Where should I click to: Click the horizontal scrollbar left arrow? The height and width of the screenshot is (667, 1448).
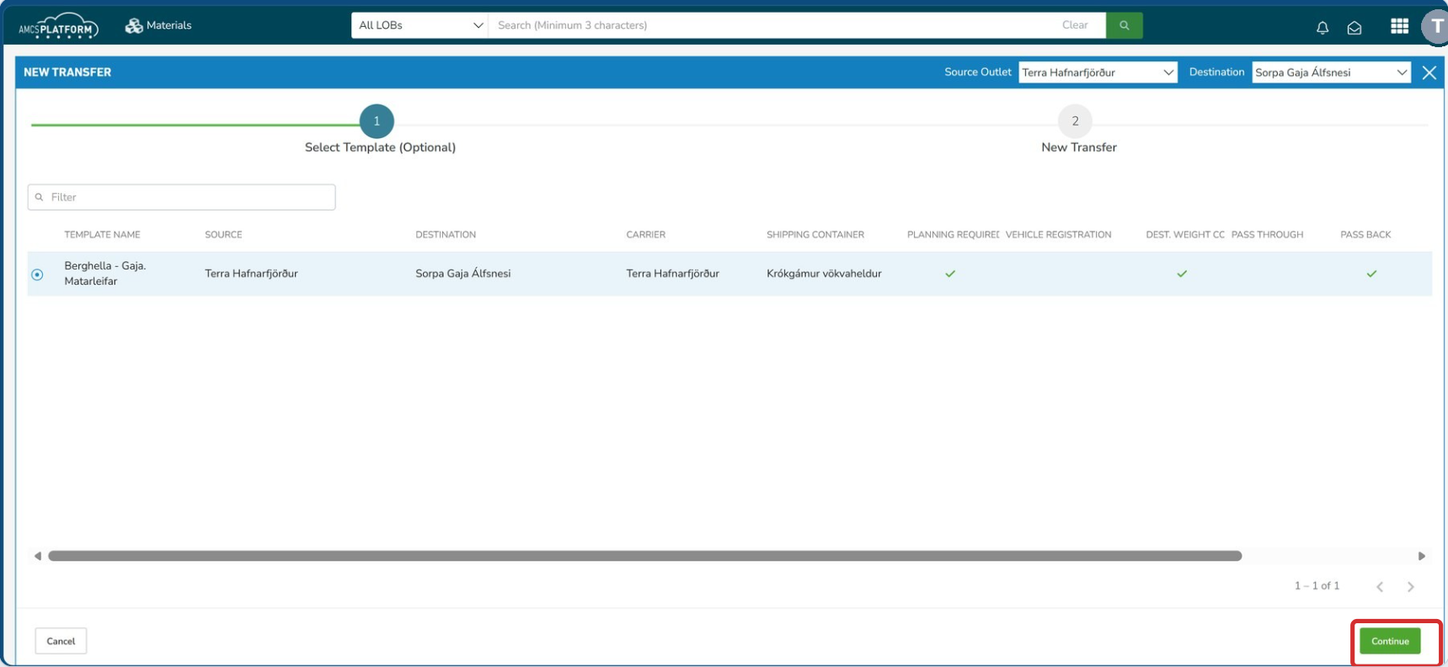(37, 556)
